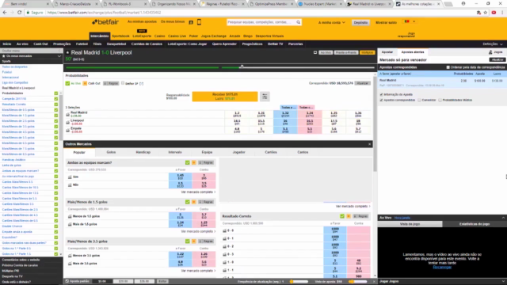Adjust the Vista de aposta slider

pos(357,282)
